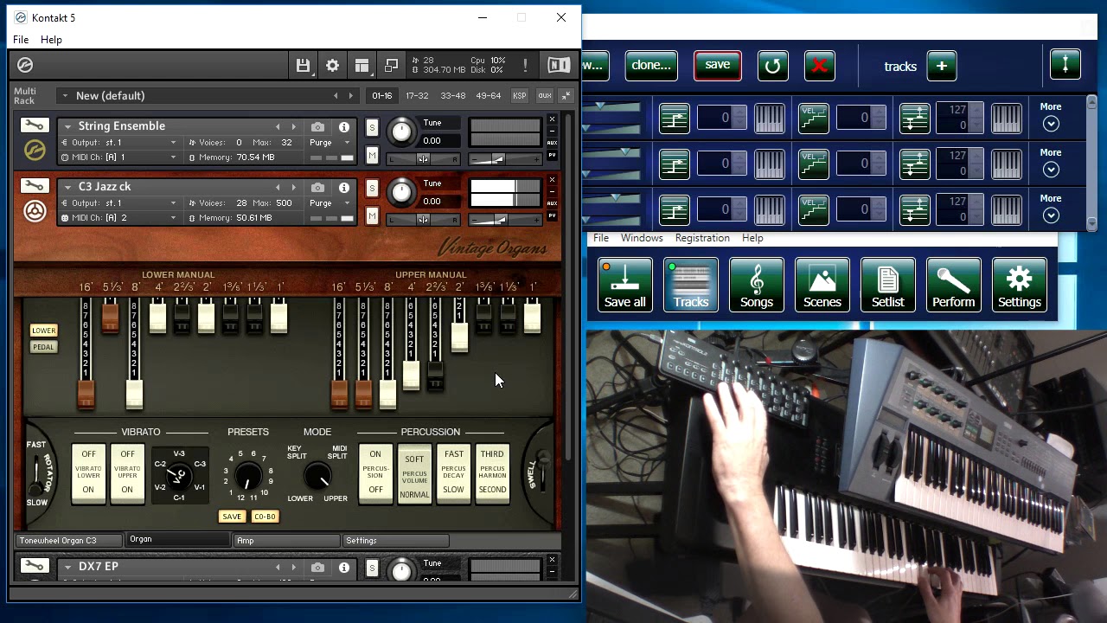Click the Save all icon button

click(x=625, y=285)
